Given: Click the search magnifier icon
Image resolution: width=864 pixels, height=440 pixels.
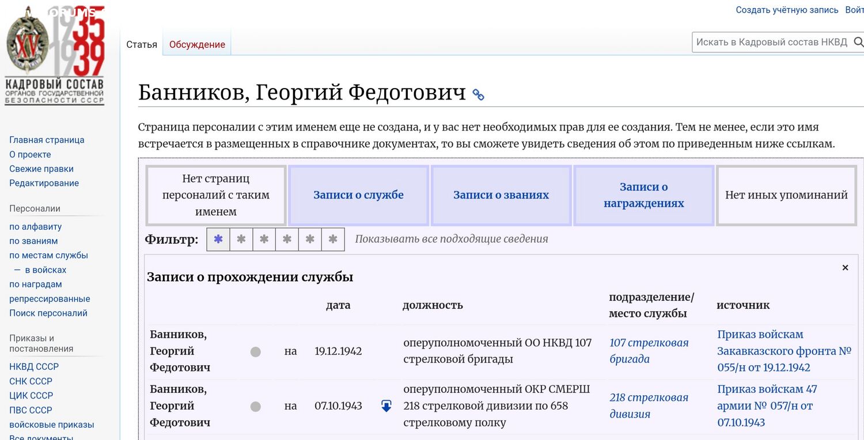Looking at the screenshot, I should [858, 42].
